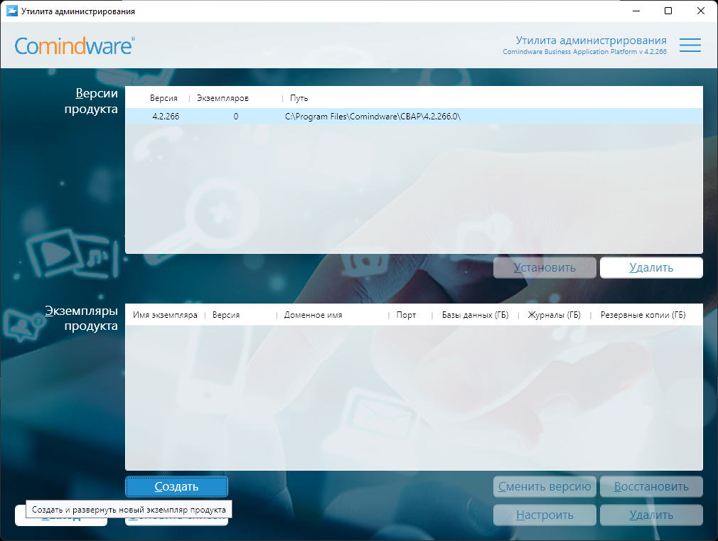Click Comindware Business Application Platform version text

pyautogui.click(x=585, y=52)
